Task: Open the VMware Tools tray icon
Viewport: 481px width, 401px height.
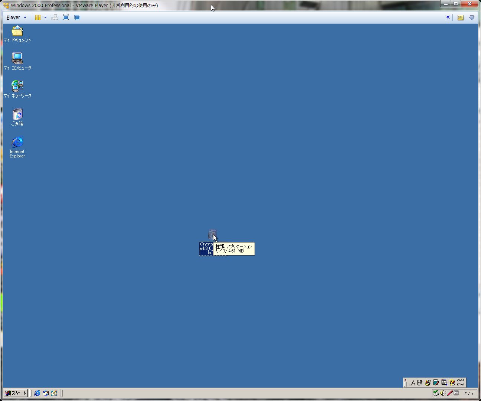Action: [x=456, y=393]
